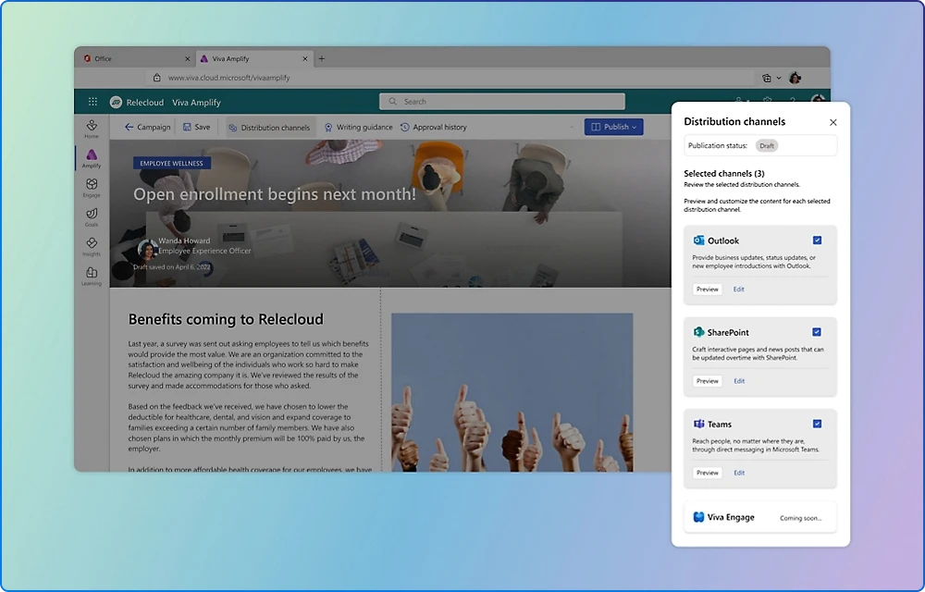Click the Teams icon in channels panel
The height and width of the screenshot is (592, 925).
pyautogui.click(x=698, y=424)
